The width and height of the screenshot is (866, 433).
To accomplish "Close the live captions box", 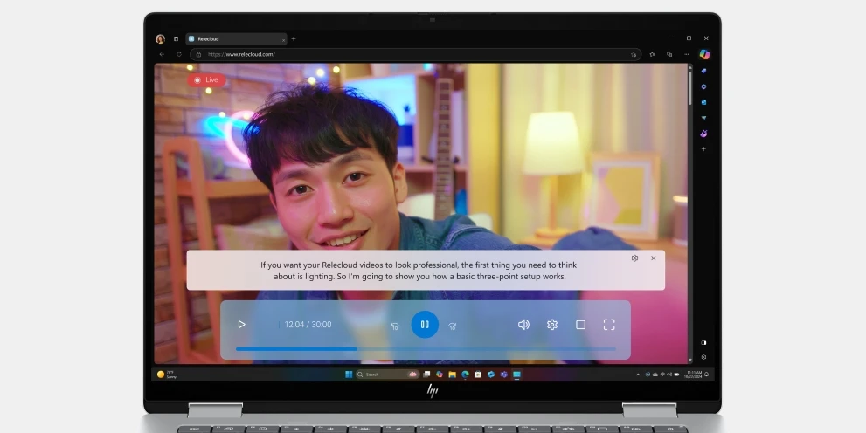I will (654, 258).
